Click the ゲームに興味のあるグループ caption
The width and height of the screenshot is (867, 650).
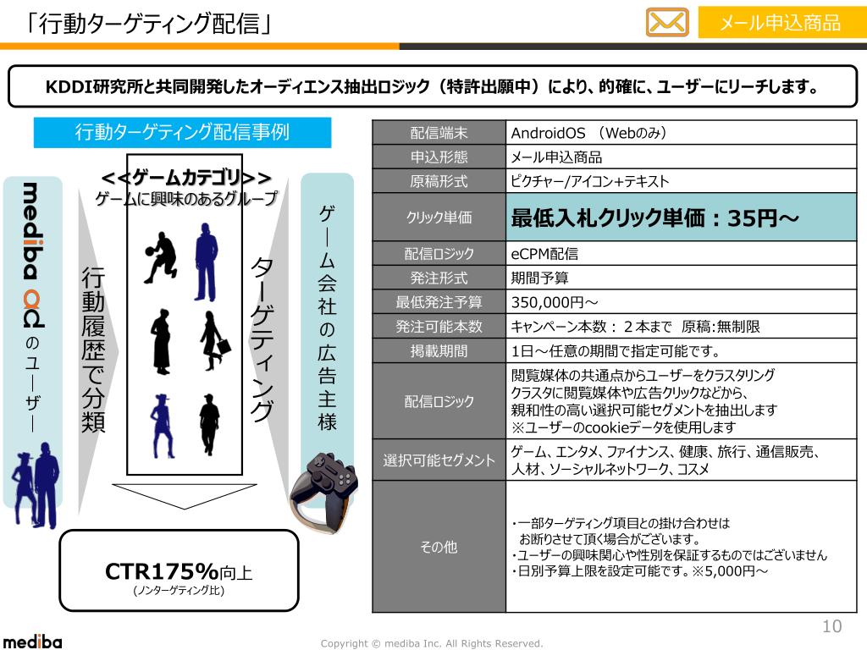(x=186, y=198)
